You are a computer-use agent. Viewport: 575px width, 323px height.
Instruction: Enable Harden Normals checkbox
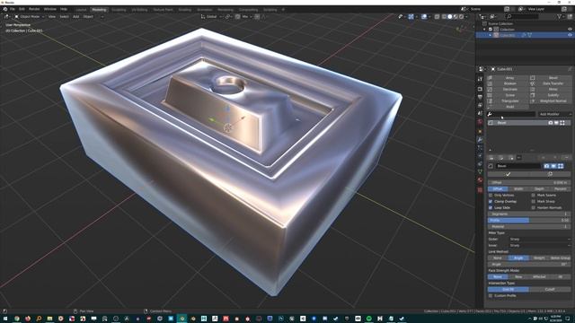point(533,207)
